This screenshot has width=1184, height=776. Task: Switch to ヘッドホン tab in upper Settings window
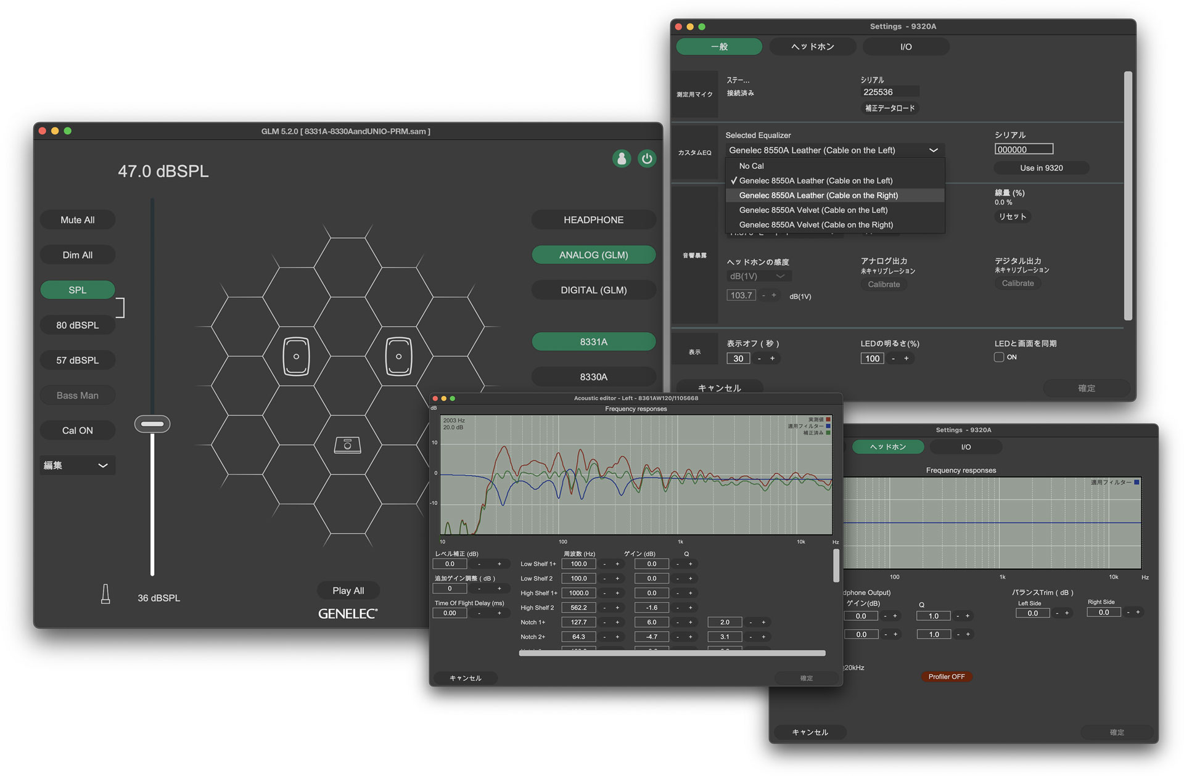813,47
